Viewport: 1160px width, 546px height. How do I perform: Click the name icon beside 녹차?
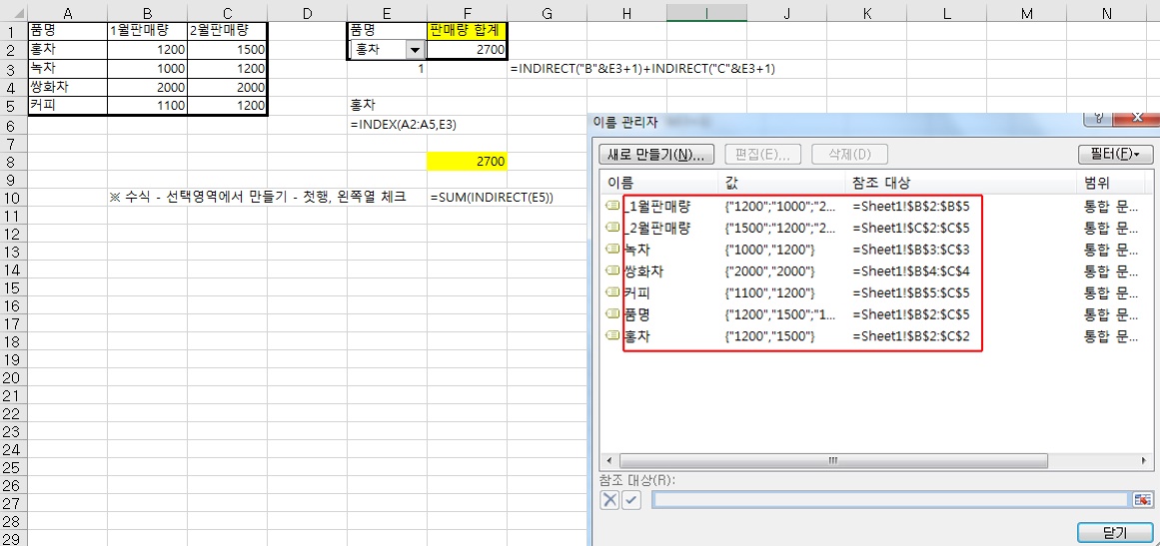[612, 250]
